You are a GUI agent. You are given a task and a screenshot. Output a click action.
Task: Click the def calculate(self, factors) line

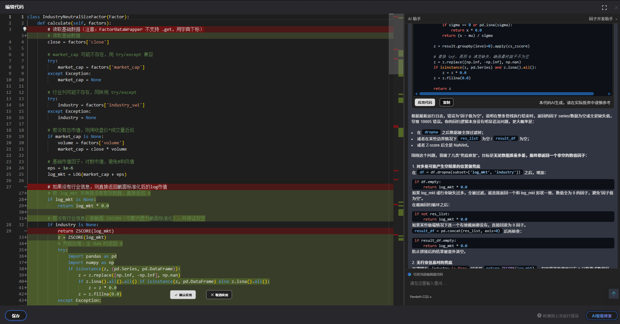pyautogui.click(x=74, y=23)
